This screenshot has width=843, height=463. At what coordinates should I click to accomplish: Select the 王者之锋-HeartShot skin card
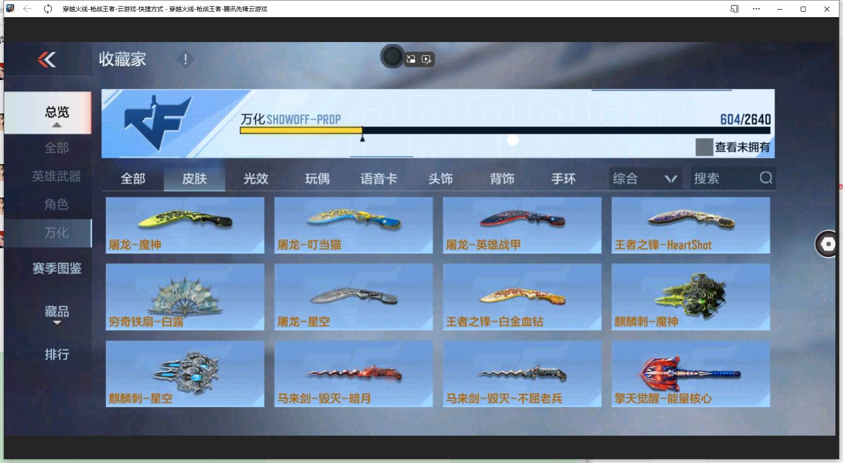point(691,225)
